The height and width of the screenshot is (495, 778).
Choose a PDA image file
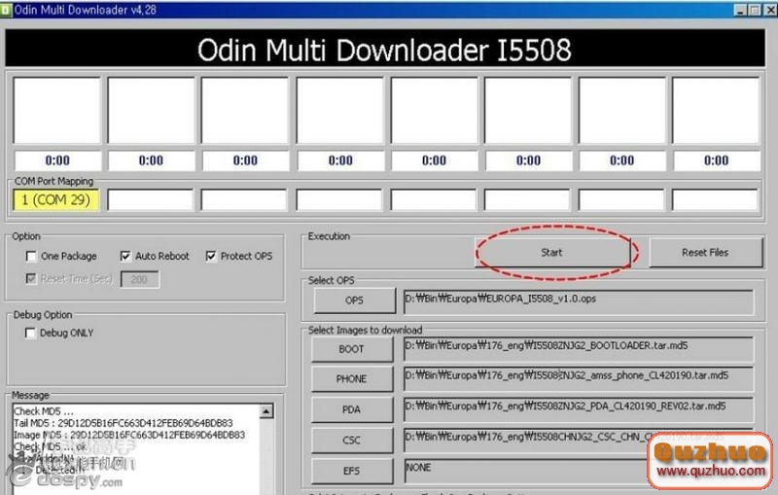[351, 409]
